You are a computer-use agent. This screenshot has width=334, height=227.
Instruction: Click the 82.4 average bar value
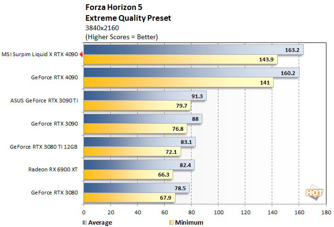pos(185,165)
